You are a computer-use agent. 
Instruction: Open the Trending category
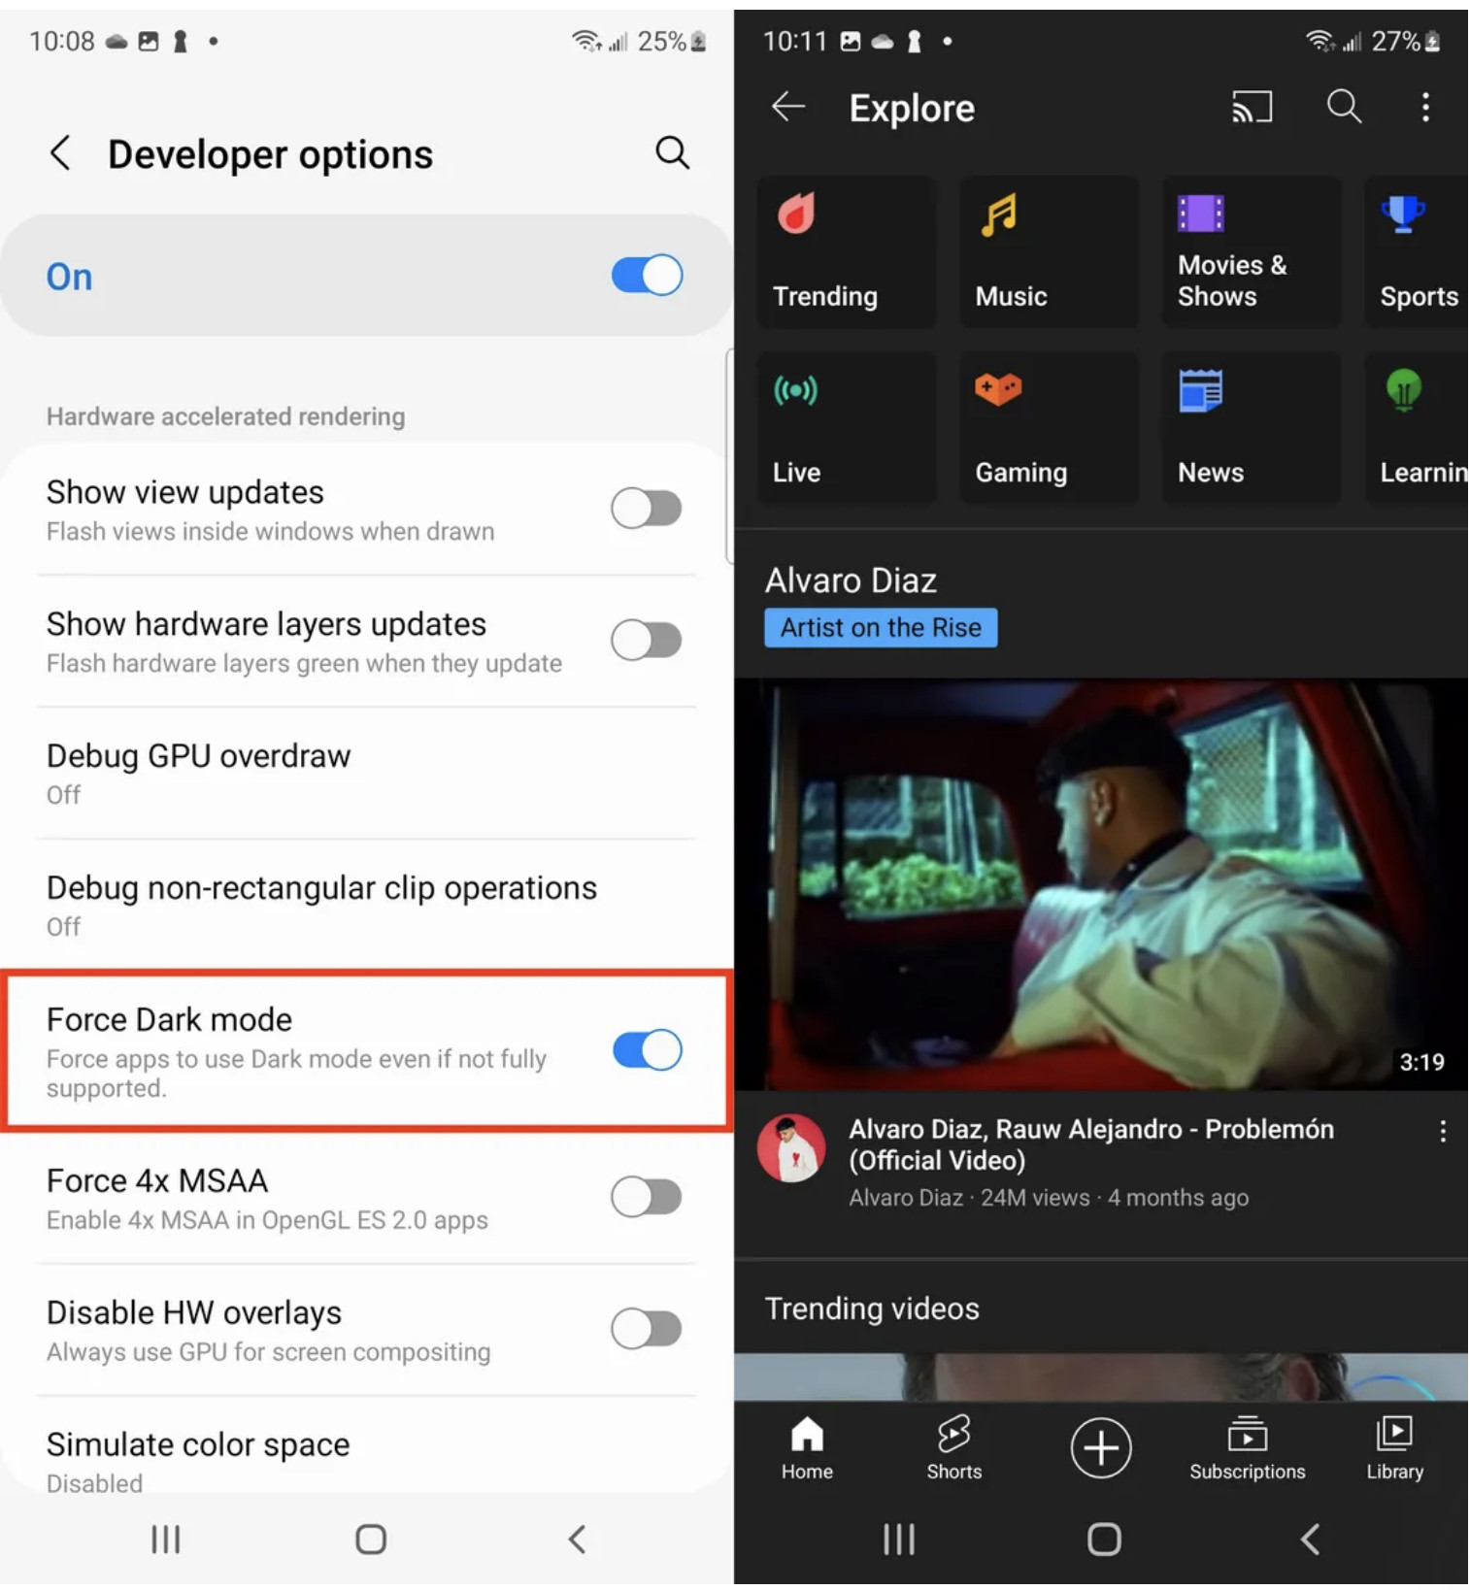(x=846, y=252)
